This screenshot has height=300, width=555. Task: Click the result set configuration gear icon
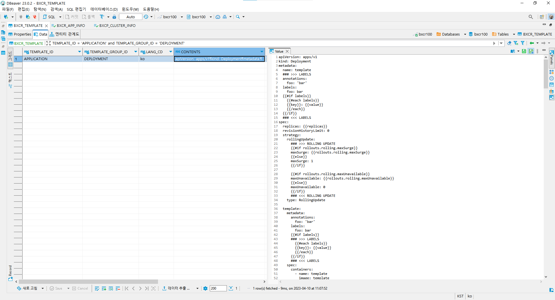click(205, 288)
